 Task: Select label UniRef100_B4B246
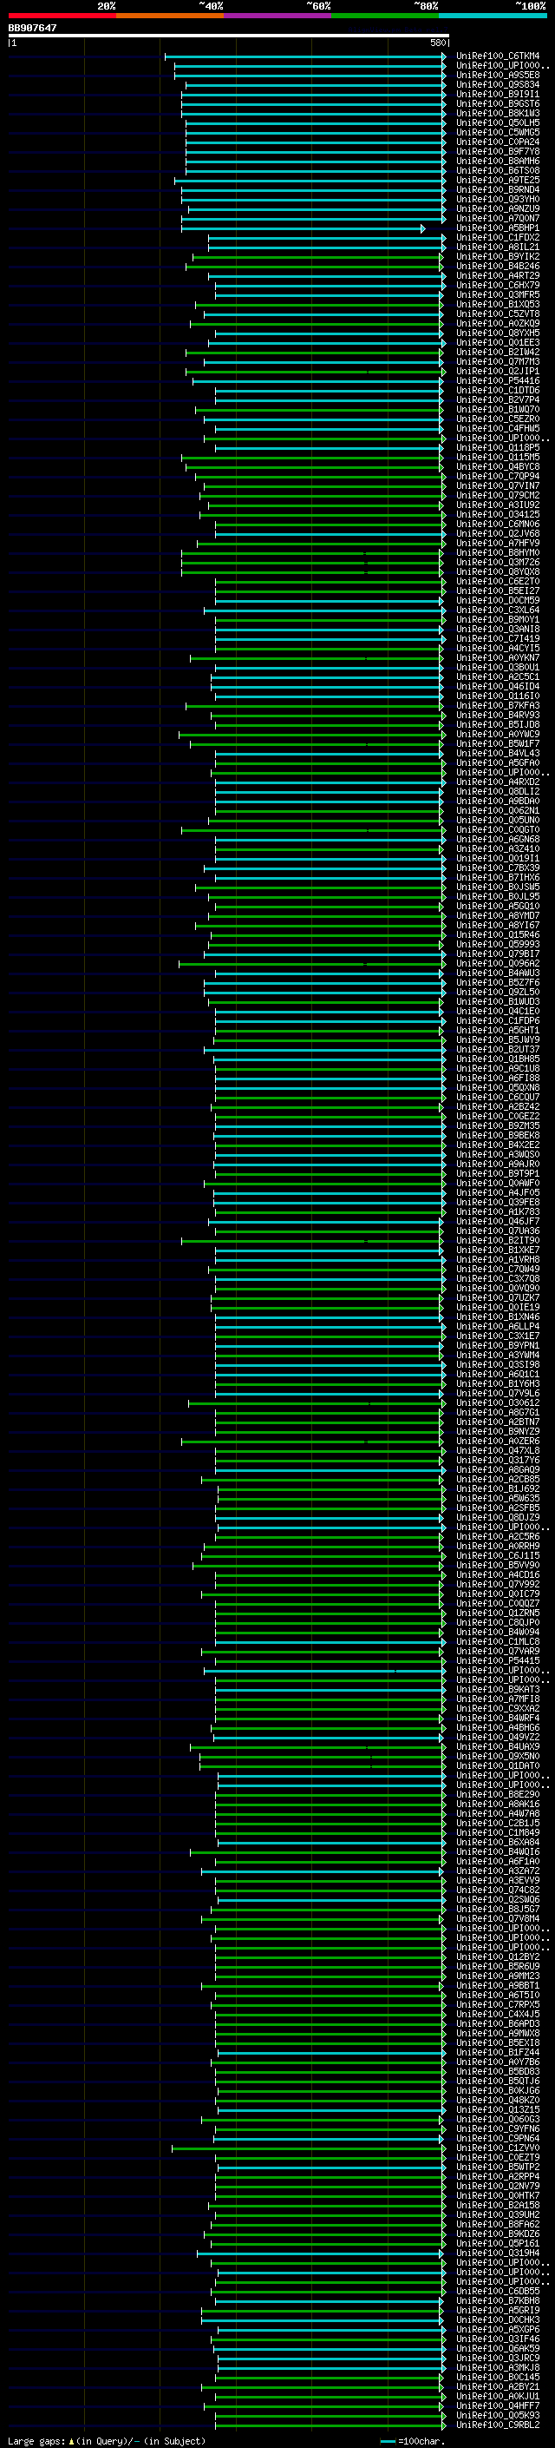(x=497, y=266)
